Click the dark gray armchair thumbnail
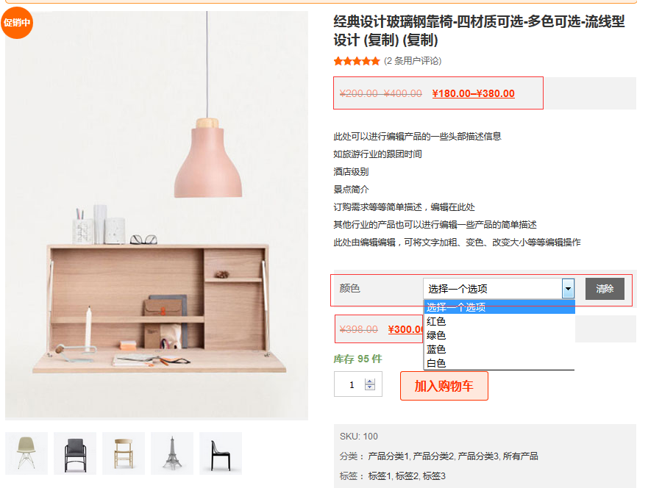Screen dimensions: 662x488 74,453
